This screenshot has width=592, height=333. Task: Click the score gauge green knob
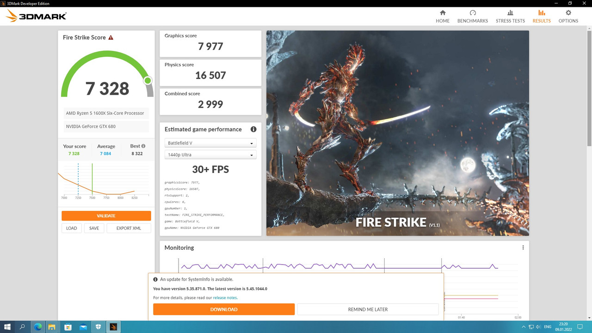tap(148, 80)
